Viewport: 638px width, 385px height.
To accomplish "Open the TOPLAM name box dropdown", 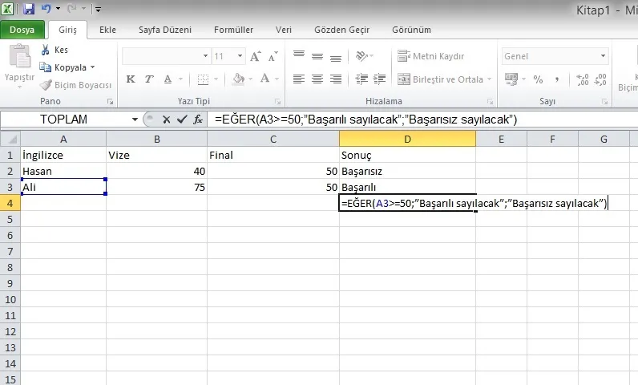I will coord(135,119).
